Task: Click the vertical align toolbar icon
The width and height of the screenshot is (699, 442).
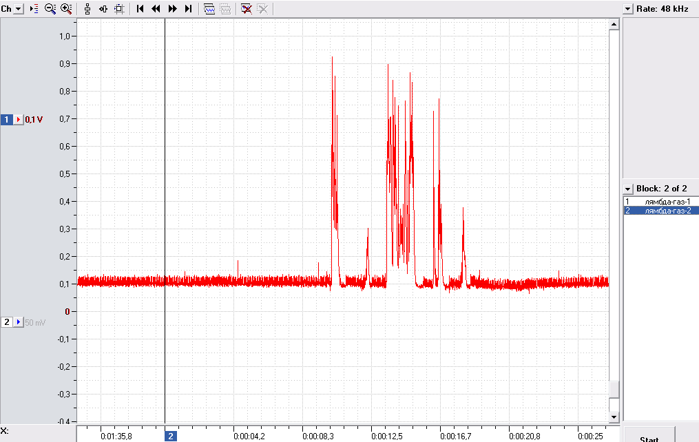Action: click(87, 8)
